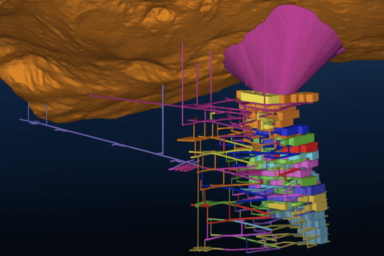Select the second short purple shaft at far left
Viewport: 384px width, 256px height.
tap(46, 113)
